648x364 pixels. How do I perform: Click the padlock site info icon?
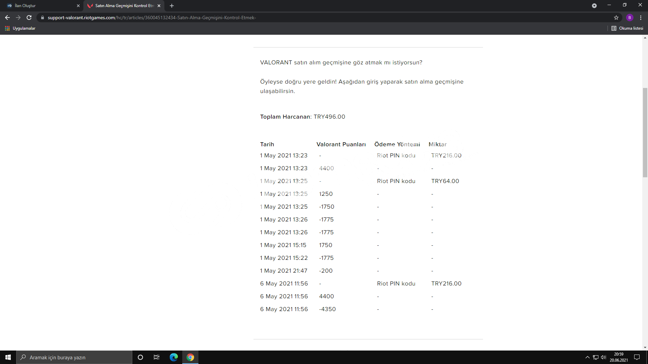coord(43,18)
